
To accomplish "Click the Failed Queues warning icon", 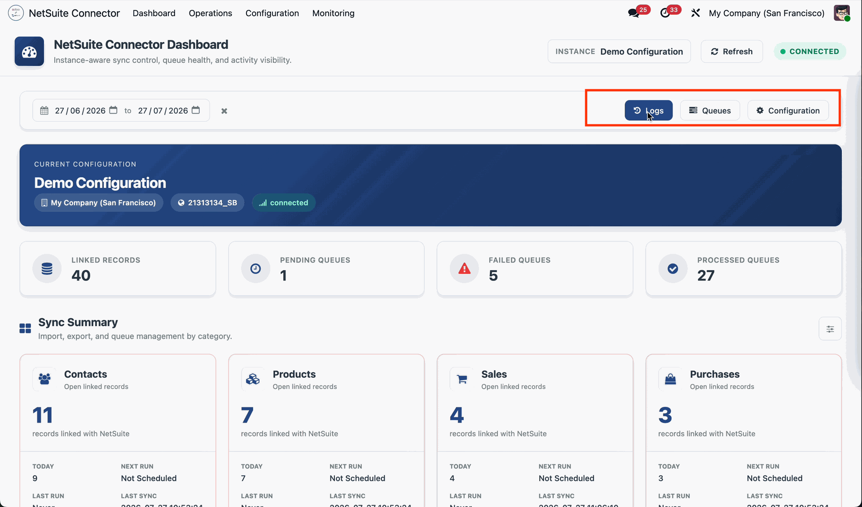I will pos(464,269).
